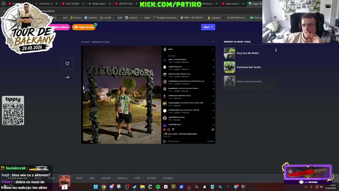
Task: Open the 'DeFi Warhol' X bookmark
Action: tap(235, 18)
